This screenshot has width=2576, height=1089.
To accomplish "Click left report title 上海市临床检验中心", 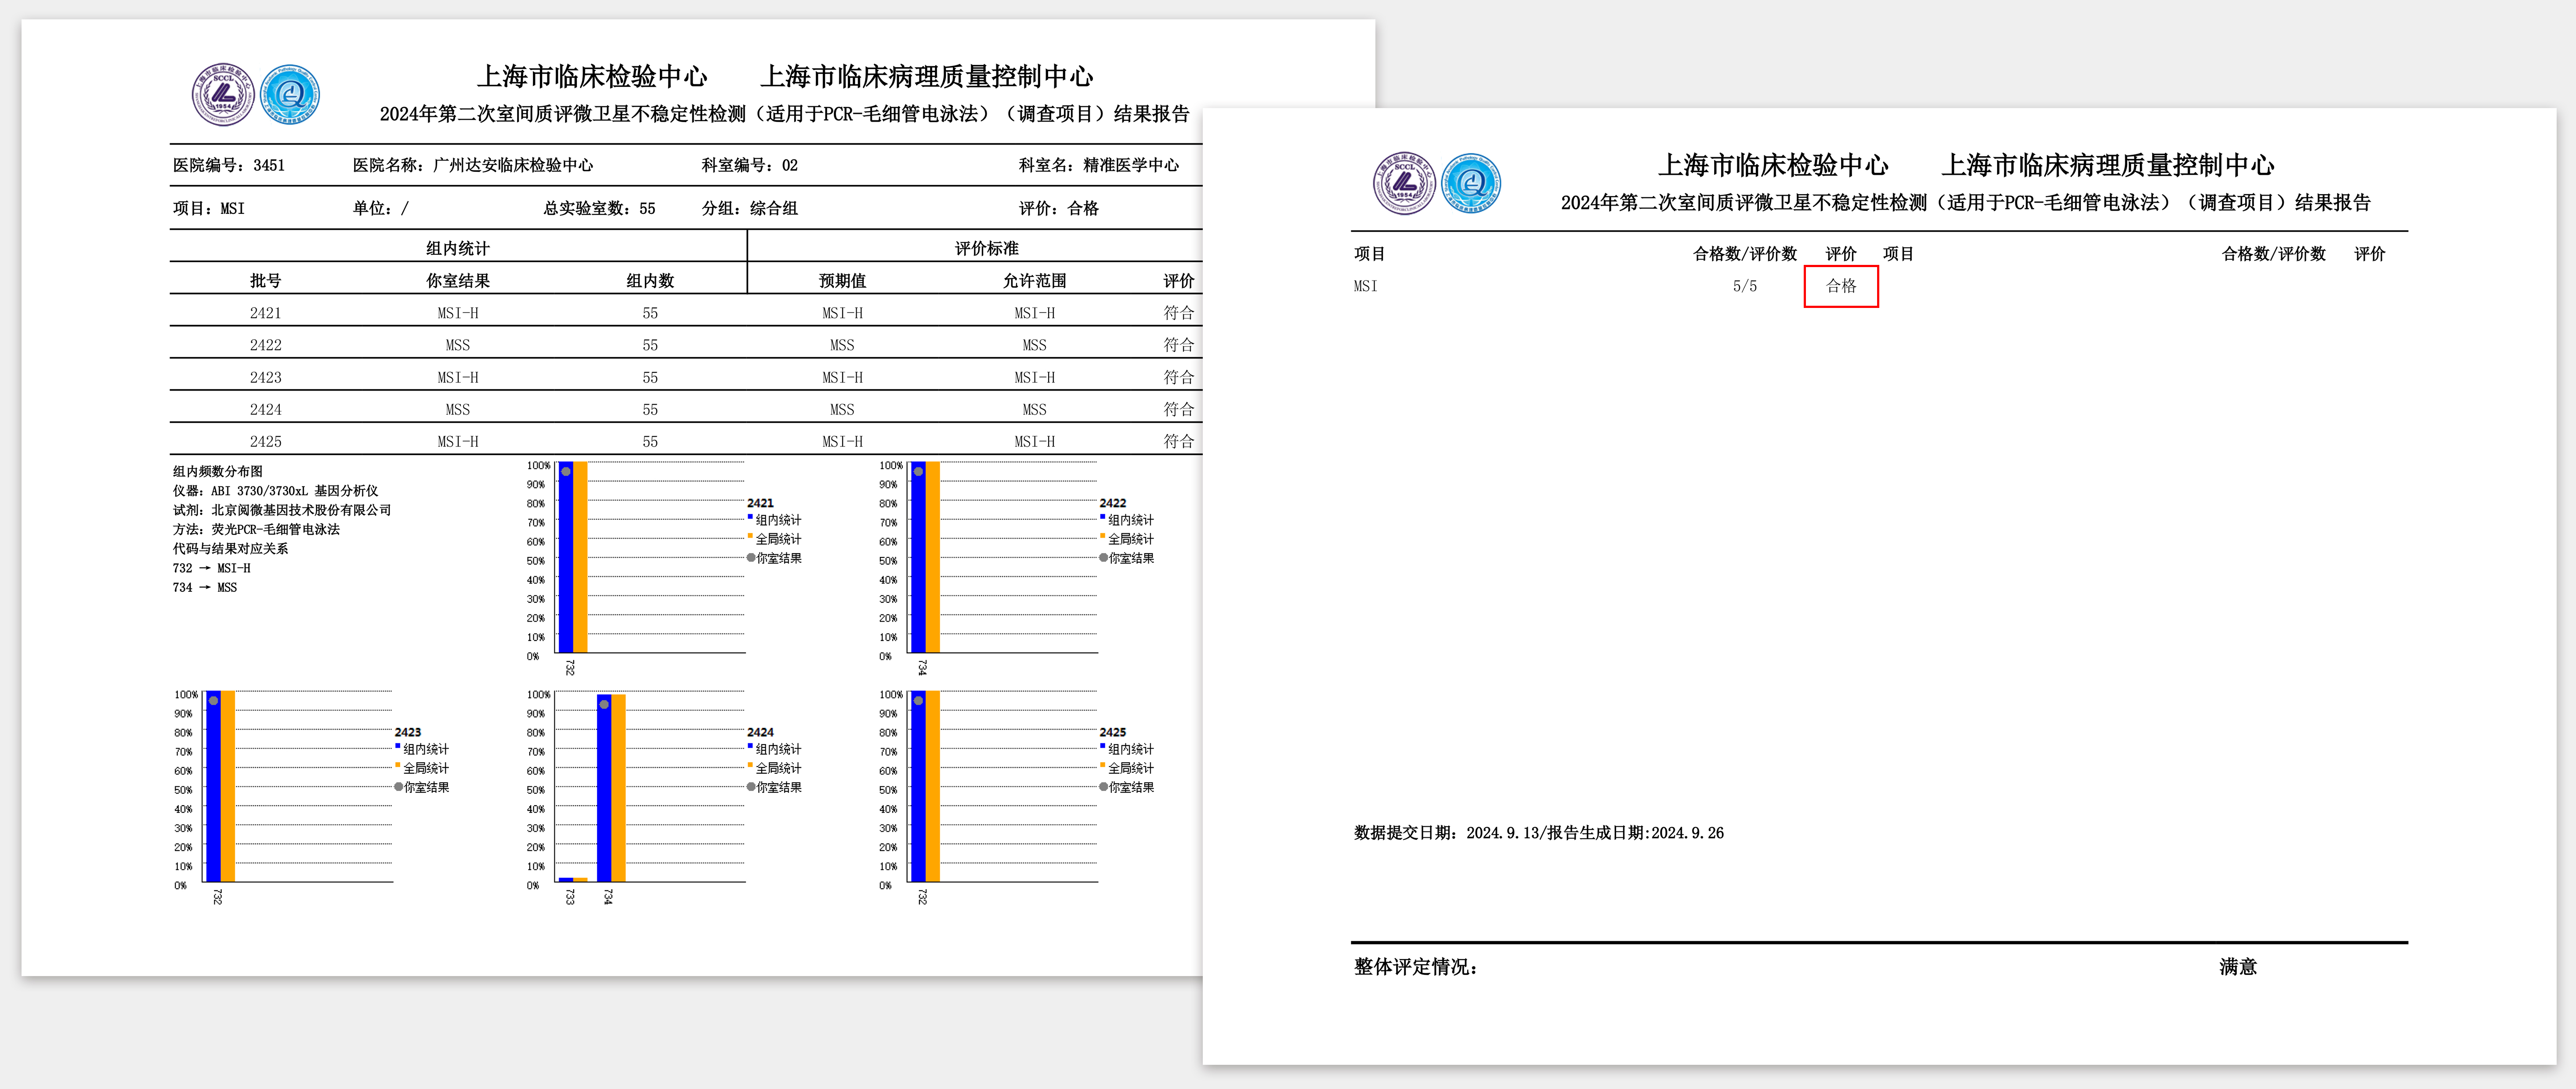I will 592,77.
